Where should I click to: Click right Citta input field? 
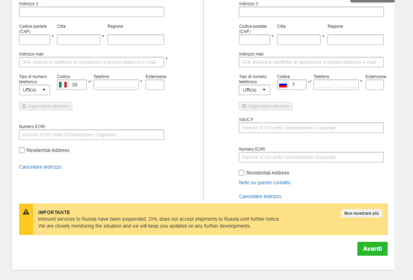click(299, 40)
